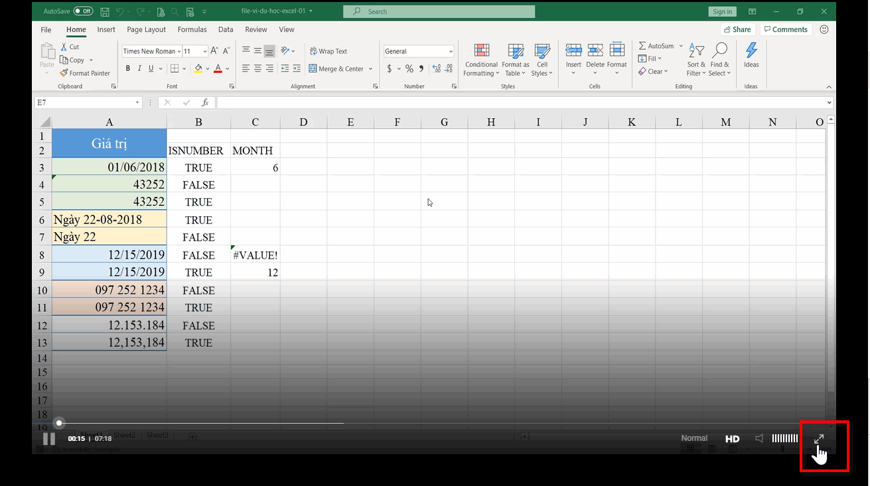The width and height of the screenshot is (870, 486).
Task: Open the Comments pane
Action: coord(786,30)
